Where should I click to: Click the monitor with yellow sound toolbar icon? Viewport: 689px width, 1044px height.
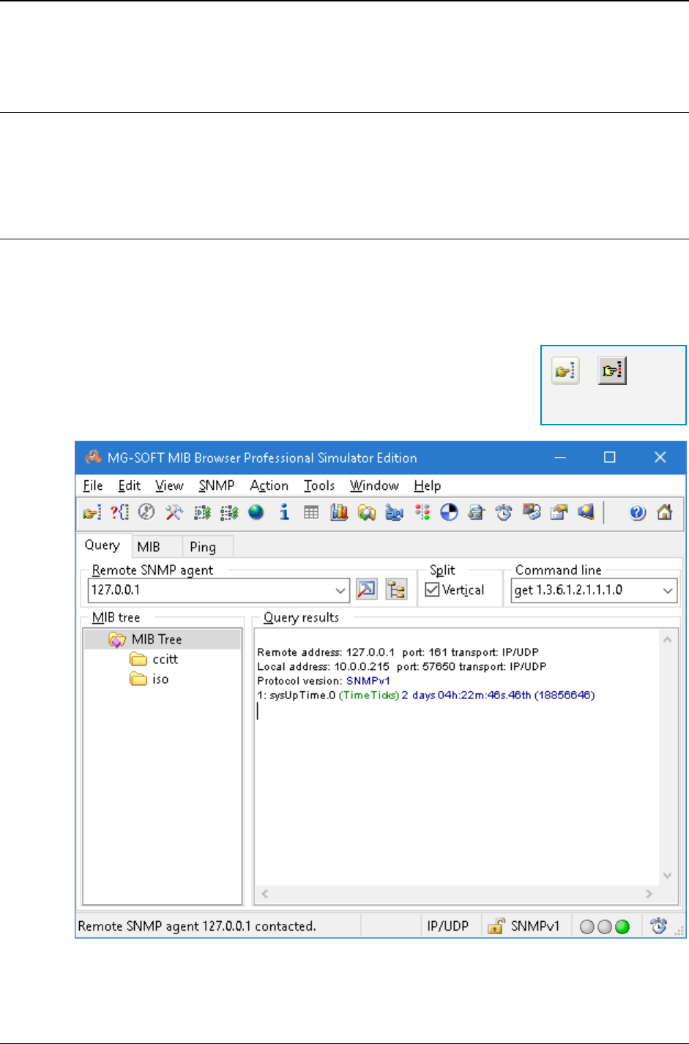pos(586,512)
